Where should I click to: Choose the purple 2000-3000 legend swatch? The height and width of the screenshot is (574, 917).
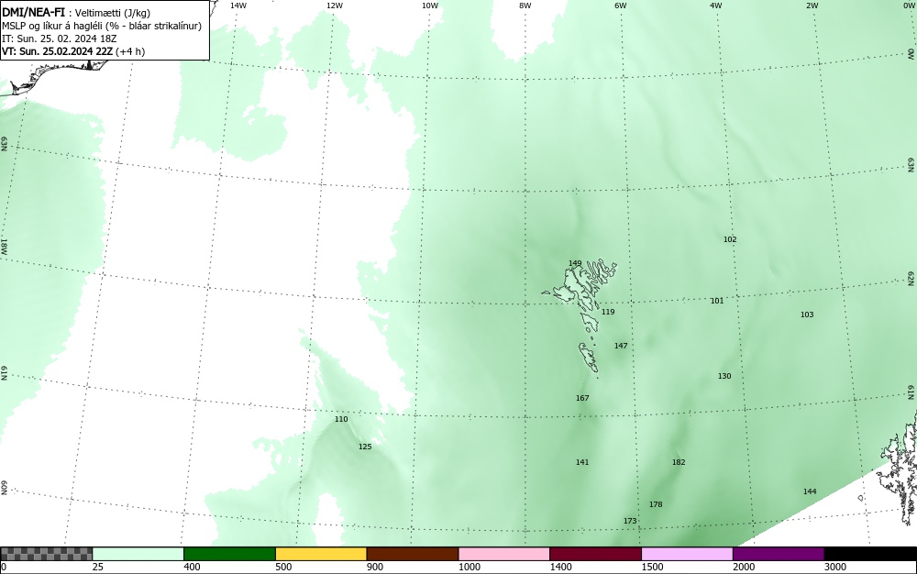pos(779,554)
